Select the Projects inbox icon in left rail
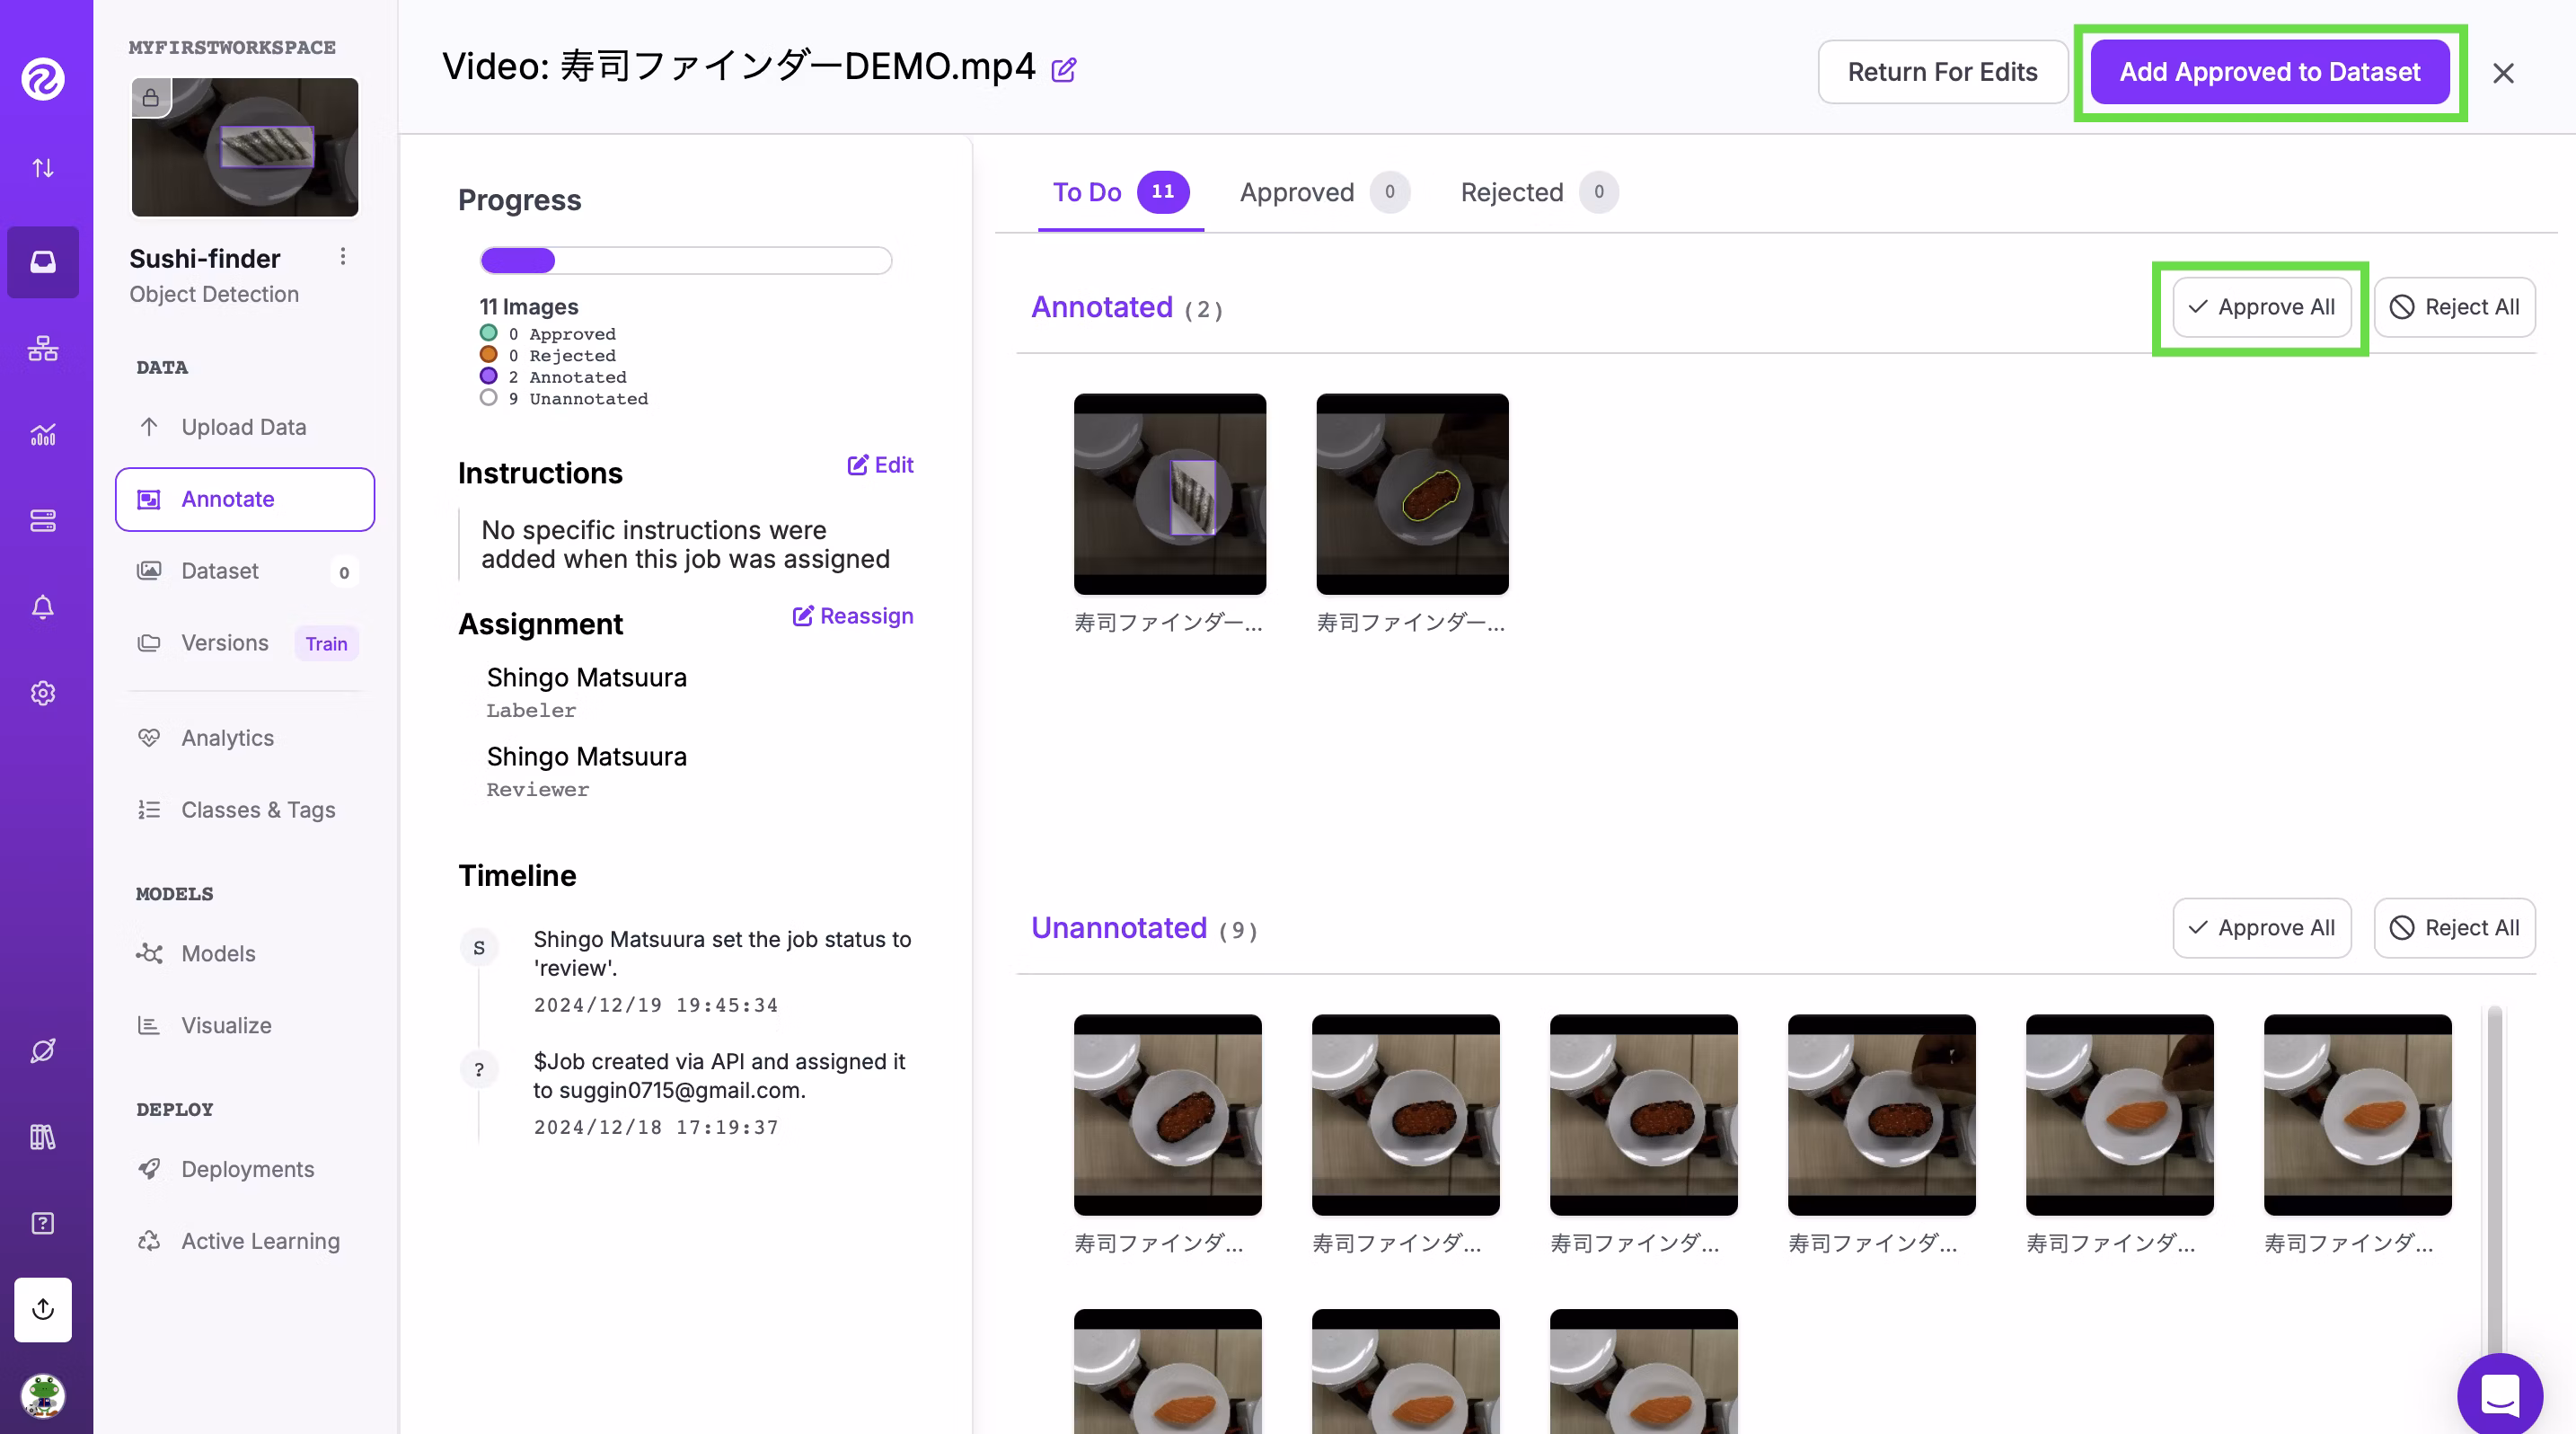Image resolution: width=2576 pixels, height=1434 pixels. (x=43, y=262)
